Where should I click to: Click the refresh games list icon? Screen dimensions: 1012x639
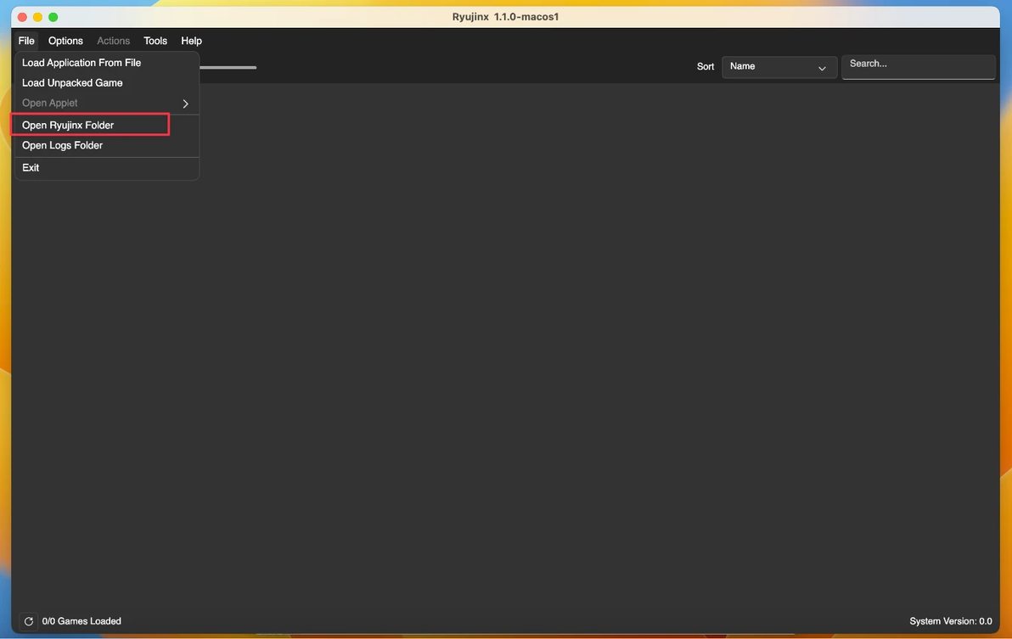pos(28,621)
